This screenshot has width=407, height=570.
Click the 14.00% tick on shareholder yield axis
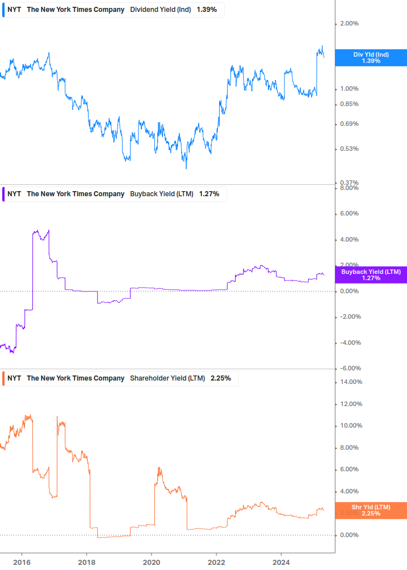351,382
